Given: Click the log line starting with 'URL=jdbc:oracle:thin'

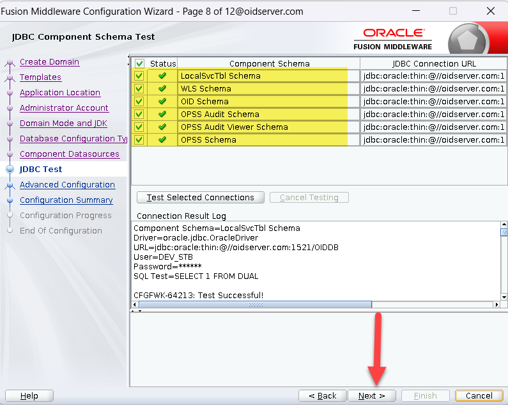Looking at the screenshot, I should coord(236,247).
